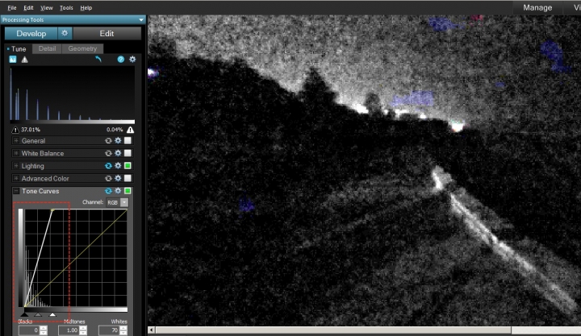The image size is (581, 336).
Task: Open the Processing Tools panel dropdown arrow
Action: point(140,20)
